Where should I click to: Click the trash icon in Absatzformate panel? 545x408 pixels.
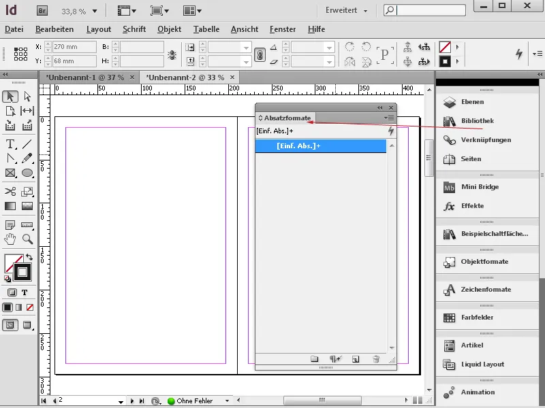coord(375,358)
